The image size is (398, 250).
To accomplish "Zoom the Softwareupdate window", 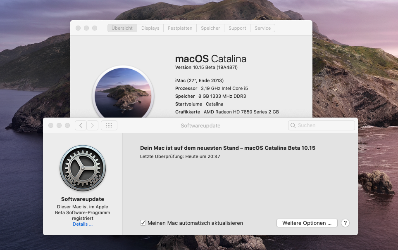I will [x=67, y=125].
